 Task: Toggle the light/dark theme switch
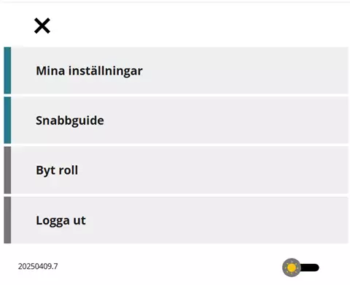(x=300, y=267)
